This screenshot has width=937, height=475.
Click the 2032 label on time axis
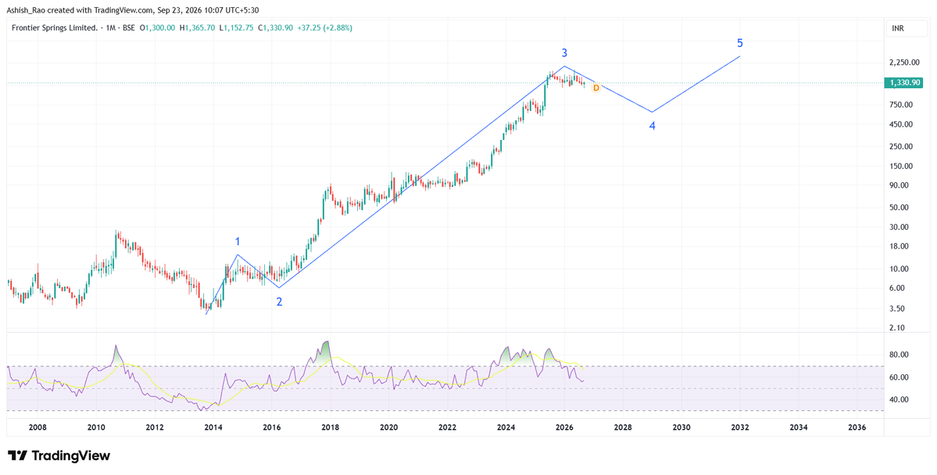click(x=740, y=428)
